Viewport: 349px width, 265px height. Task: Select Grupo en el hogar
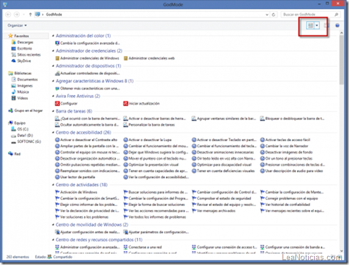pos(26,111)
